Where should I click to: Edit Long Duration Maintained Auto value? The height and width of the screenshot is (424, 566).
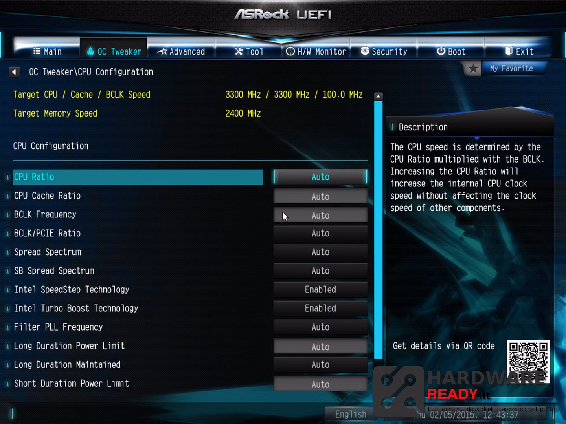tap(320, 365)
